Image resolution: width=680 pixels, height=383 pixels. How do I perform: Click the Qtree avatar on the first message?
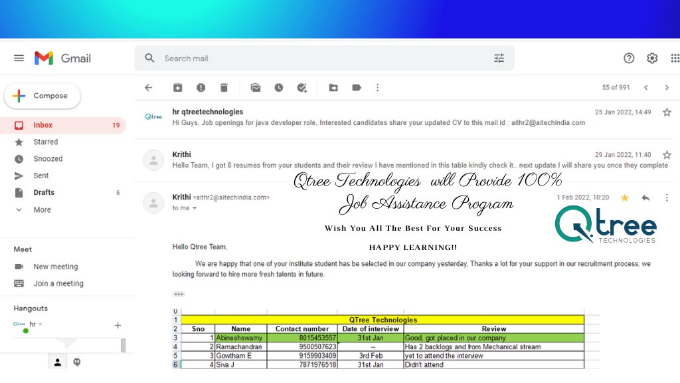tap(153, 117)
